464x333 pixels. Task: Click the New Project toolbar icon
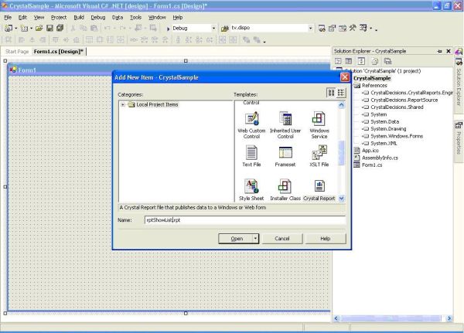point(9,28)
